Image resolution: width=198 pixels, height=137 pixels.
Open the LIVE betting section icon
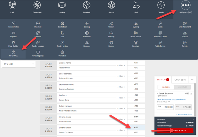pyautogui.click(x=12, y=5)
